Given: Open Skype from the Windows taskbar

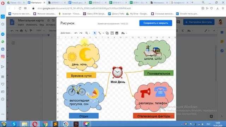Looking at the screenshot, I should tap(14, 124).
